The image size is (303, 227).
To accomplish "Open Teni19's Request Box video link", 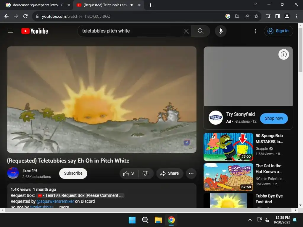I will tap(80, 195).
